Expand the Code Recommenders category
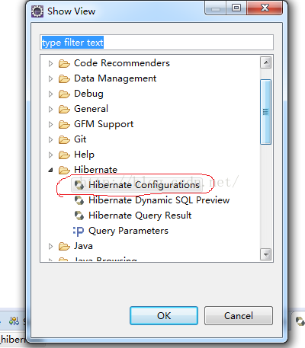Viewport: 305px width, 348px height. click(50, 63)
